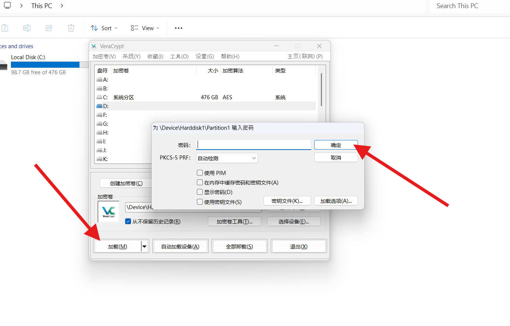Click the 盘符 column header
This screenshot has width=510, height=326.
coord(103,71)
